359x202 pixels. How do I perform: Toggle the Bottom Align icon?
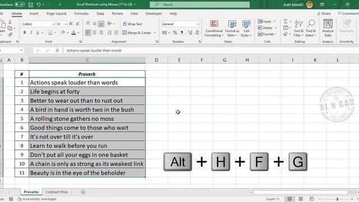coord(101,24)
